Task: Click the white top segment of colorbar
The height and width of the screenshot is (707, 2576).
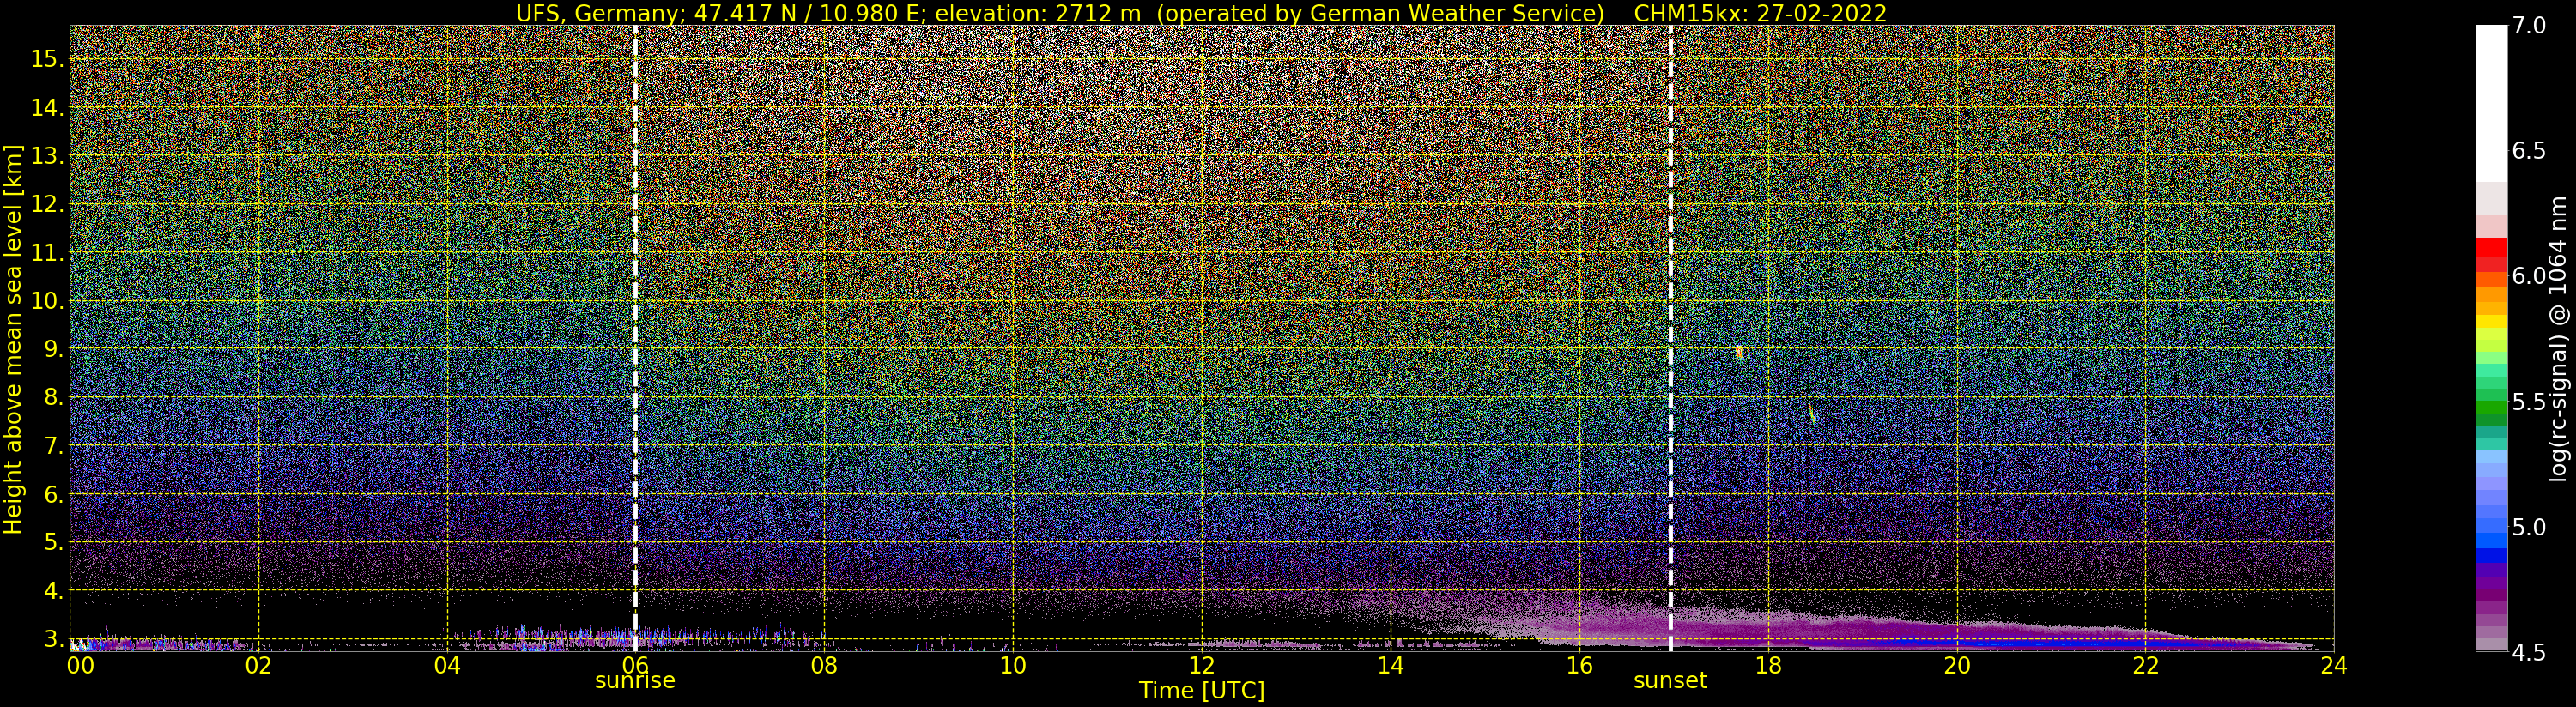Action: coord(2491,103)
